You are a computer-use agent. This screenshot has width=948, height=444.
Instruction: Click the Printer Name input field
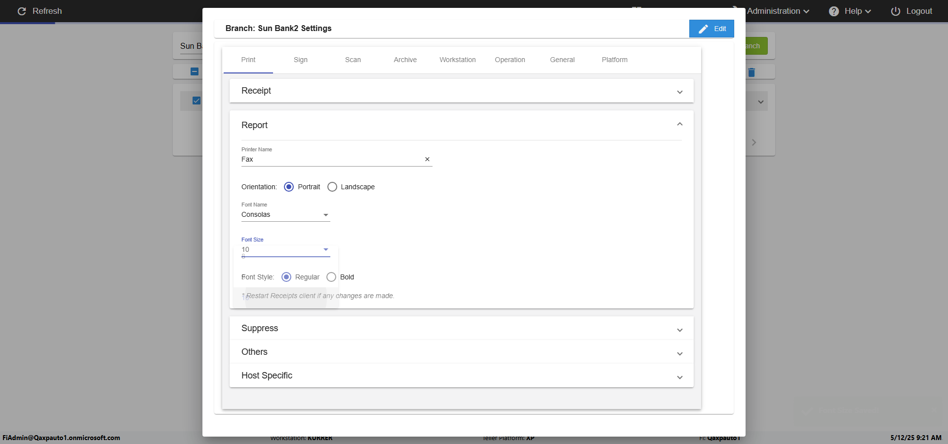[331, 159]
